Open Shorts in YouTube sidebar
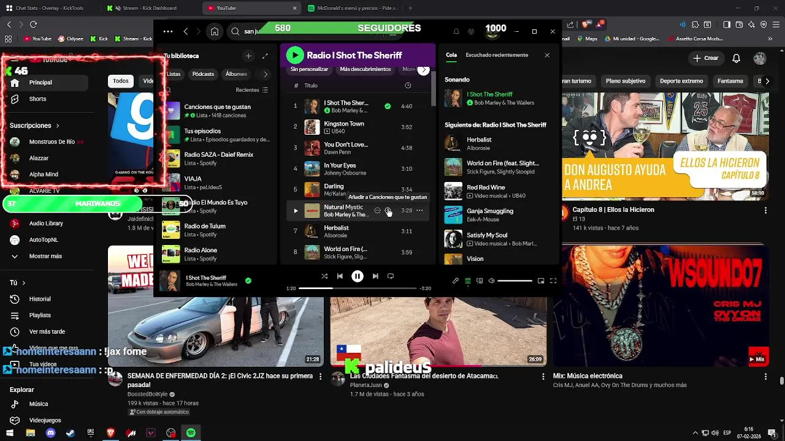Screen dimensions: 785x441 [x=37, y=99]
